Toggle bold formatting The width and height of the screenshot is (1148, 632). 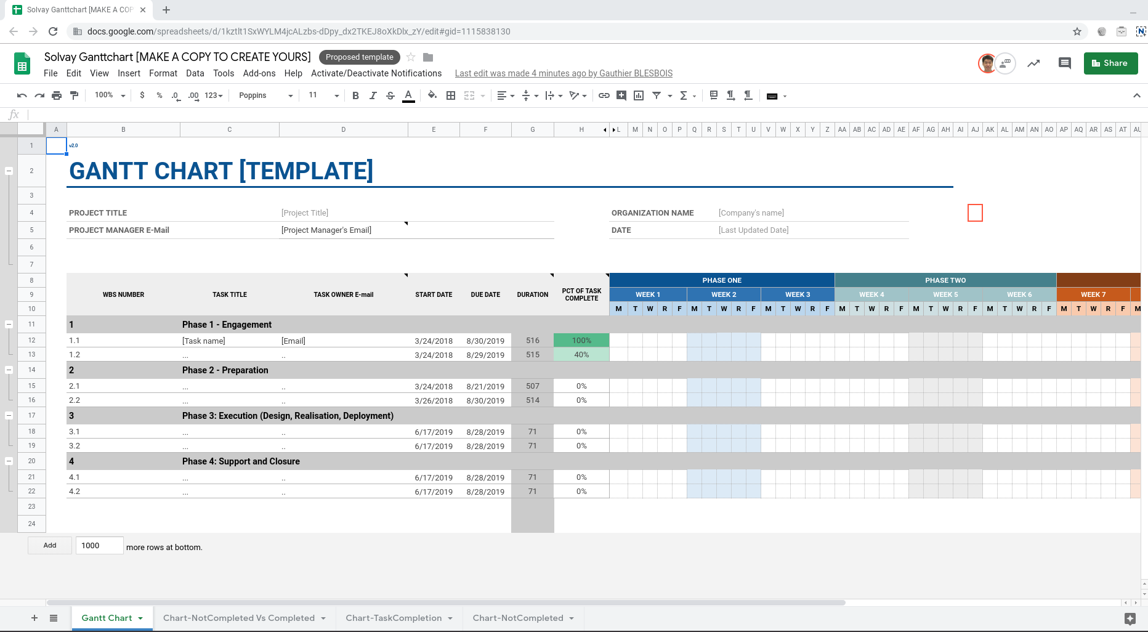[355, 95]
